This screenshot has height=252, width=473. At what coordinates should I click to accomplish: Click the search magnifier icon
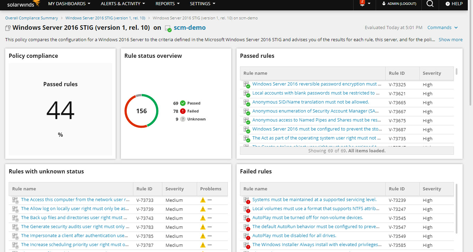click(430, 3)
